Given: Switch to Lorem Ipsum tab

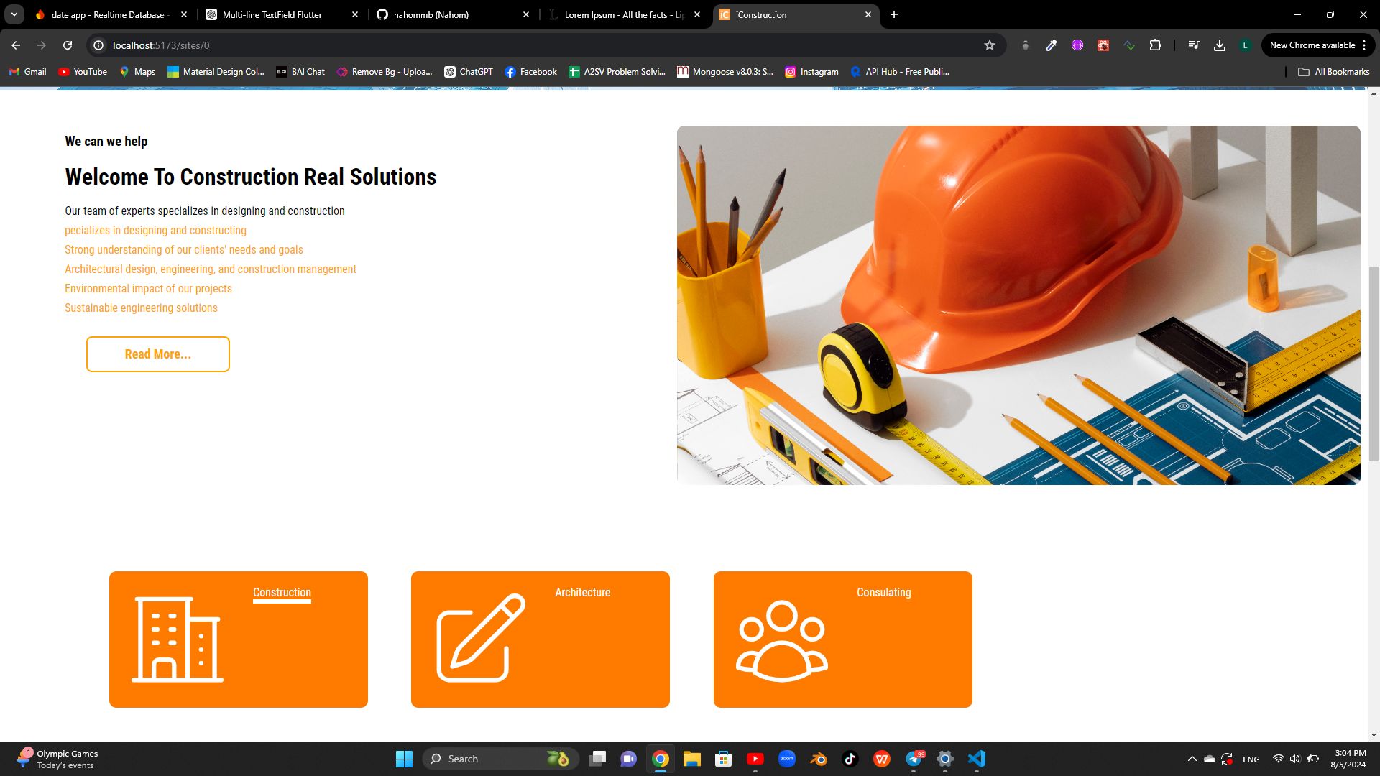Looking at the screenshot, I should [x=622, y=14].
